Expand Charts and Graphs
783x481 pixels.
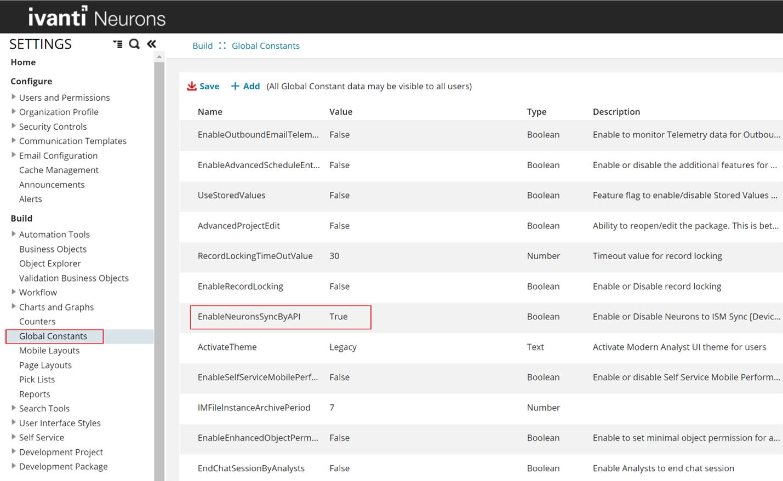[13, 307]
